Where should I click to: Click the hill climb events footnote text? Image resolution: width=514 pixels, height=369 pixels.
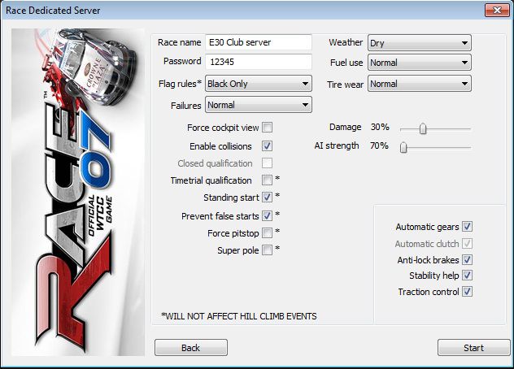[239, 316]
